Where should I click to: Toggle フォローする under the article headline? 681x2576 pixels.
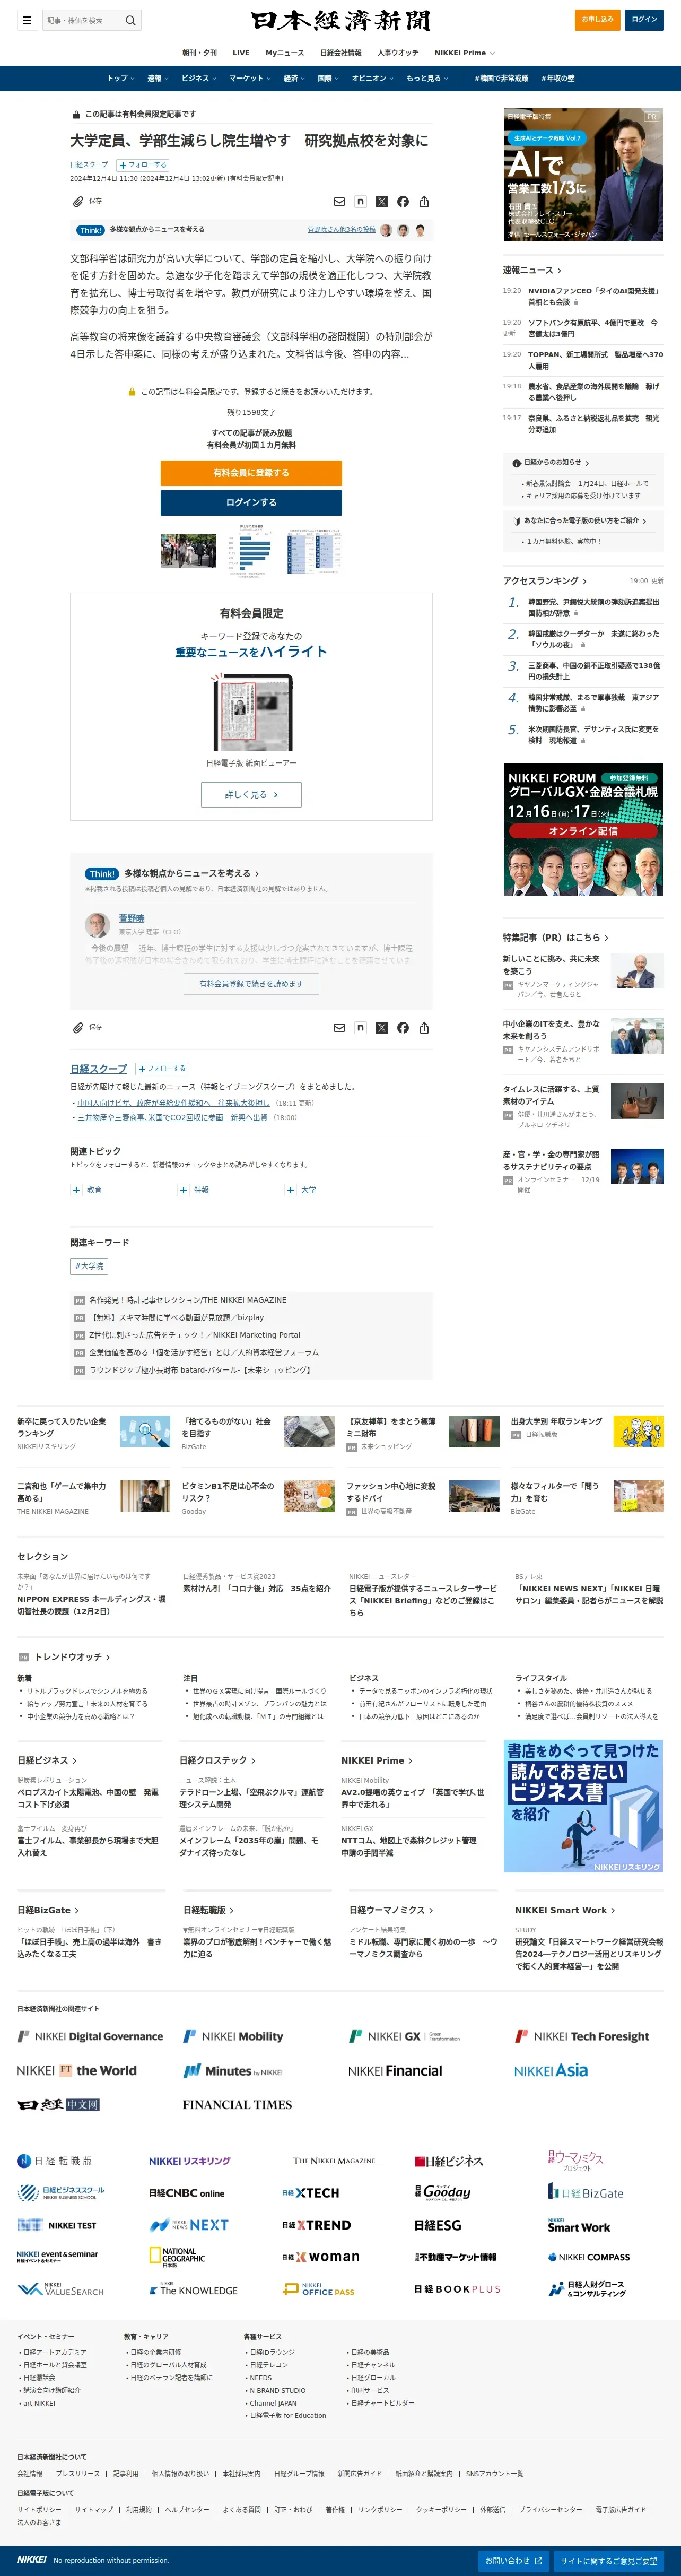tap(143, 165)
